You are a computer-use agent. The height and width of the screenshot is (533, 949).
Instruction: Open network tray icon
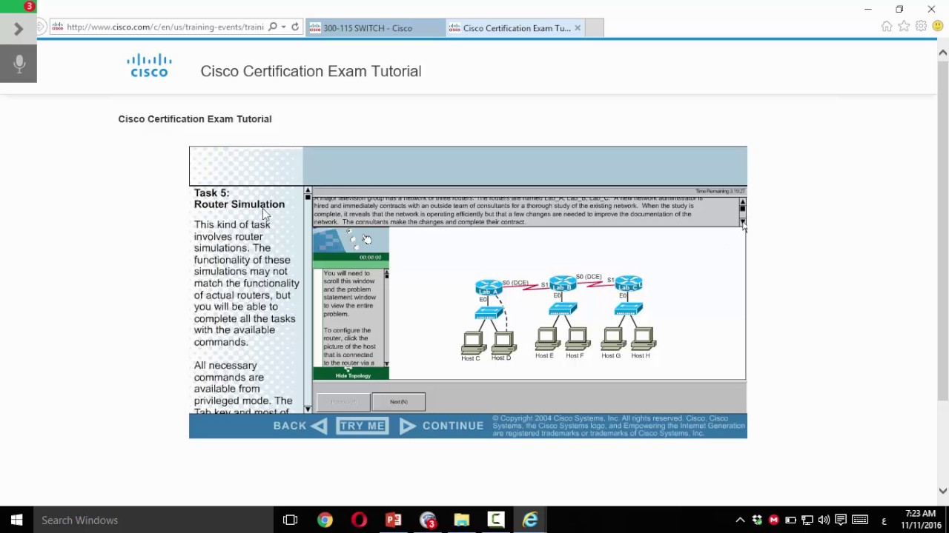pos(807,520)
